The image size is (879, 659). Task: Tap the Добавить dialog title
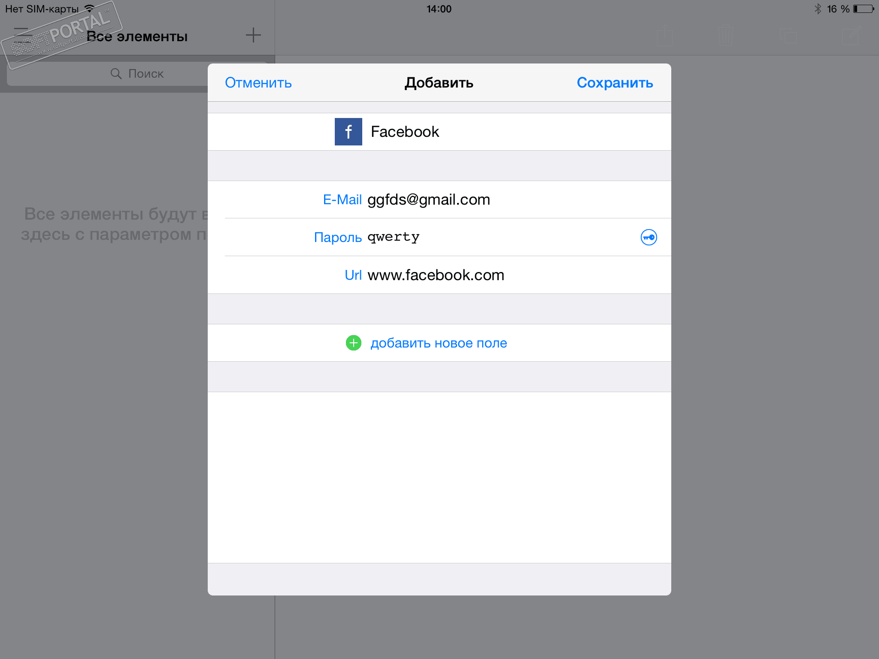pos(439,82)
